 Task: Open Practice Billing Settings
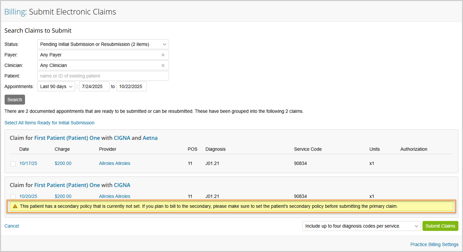[x=434, y=244]
